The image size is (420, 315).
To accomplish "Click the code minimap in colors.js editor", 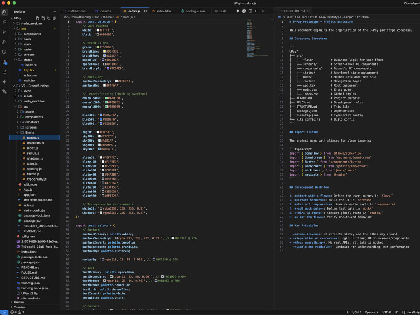I will (x=257, y=37).
